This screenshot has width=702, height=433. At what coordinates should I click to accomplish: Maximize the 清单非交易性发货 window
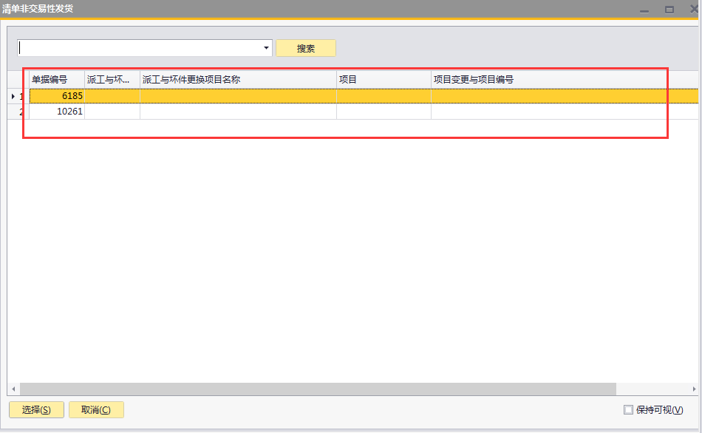[669, 10]
